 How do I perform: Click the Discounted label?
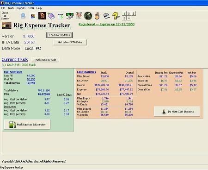click(x=10, y=107)
